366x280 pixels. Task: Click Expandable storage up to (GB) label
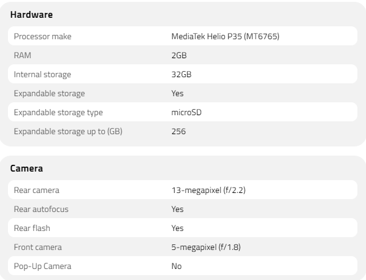(x=68, y=131)
